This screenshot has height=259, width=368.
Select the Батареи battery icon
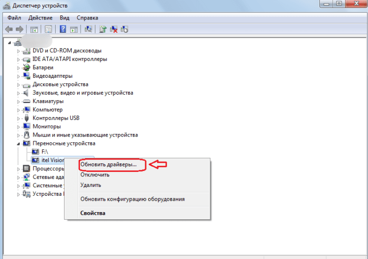pos(26,68)
